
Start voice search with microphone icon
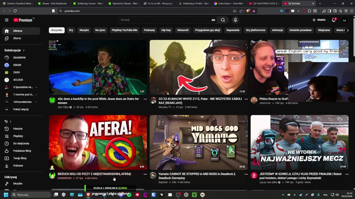pos(235,20)
